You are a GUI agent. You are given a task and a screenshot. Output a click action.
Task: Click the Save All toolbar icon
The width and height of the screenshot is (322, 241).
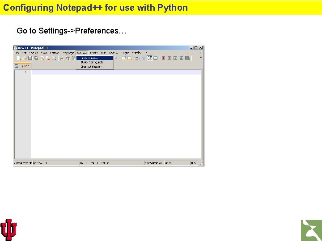coord(36,58)
